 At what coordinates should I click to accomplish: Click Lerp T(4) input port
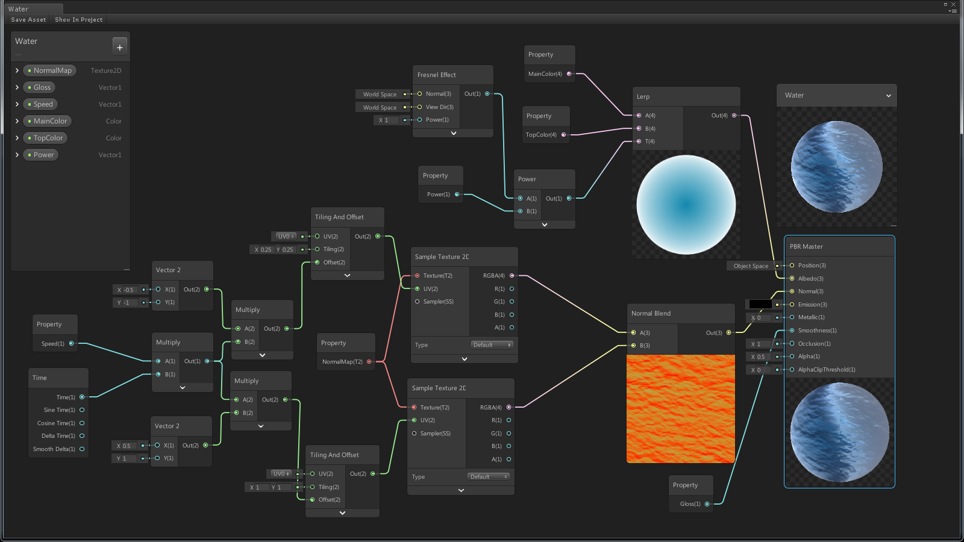639,142
